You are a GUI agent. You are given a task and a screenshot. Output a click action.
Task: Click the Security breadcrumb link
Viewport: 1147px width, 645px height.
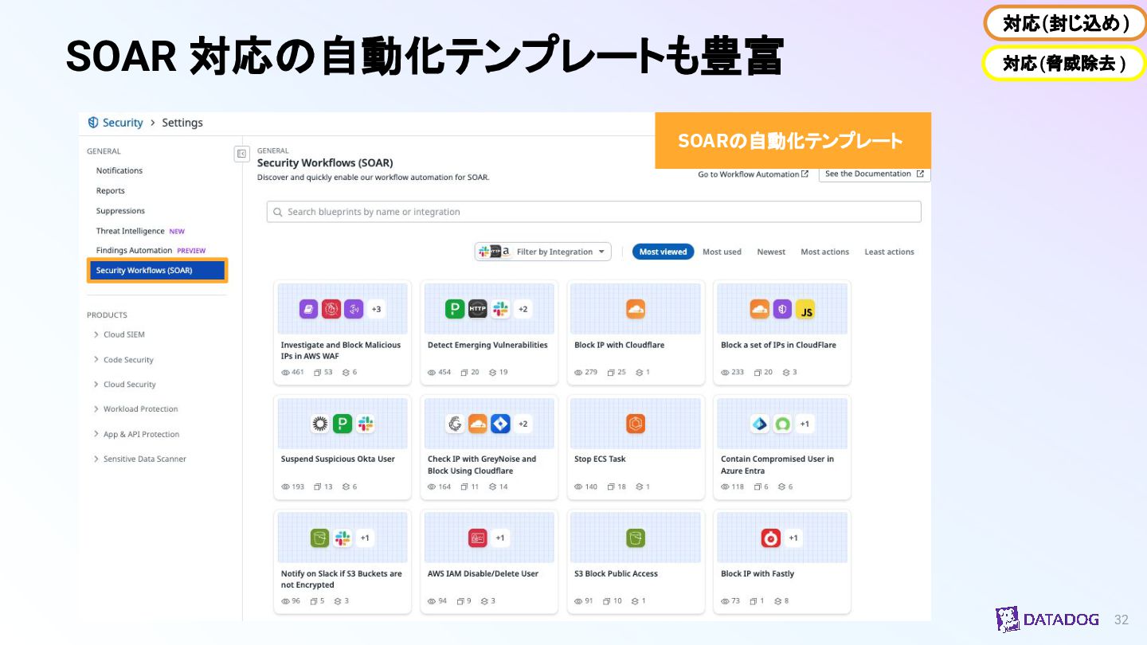[123, 123]
